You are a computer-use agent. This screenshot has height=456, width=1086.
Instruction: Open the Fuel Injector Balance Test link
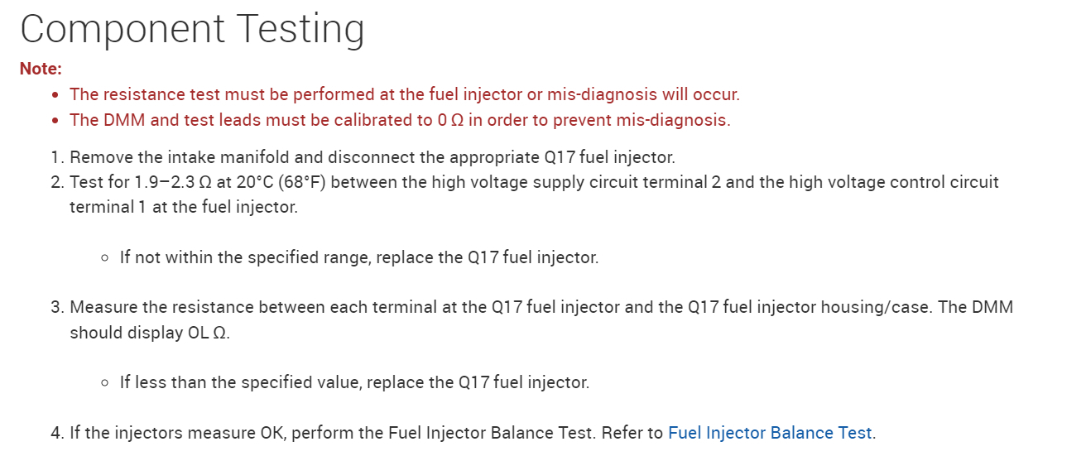click(x=770, y=433)
